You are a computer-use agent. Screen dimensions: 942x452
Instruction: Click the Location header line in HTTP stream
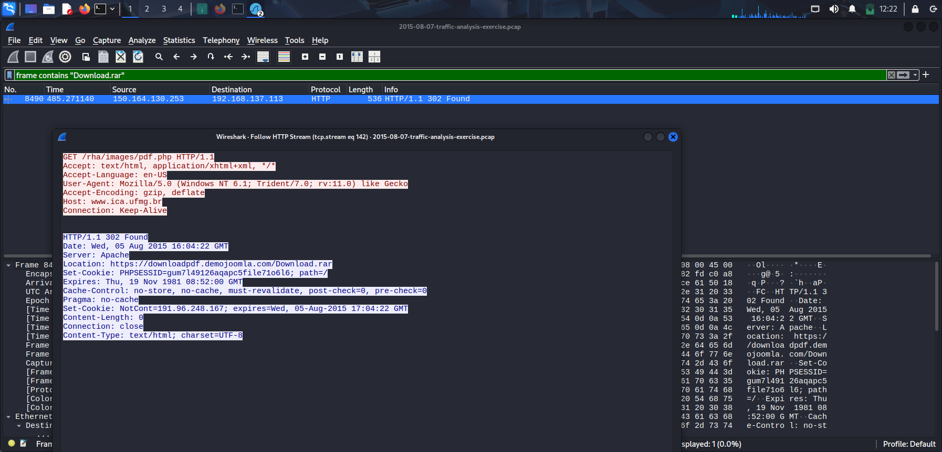coord(197,264)
